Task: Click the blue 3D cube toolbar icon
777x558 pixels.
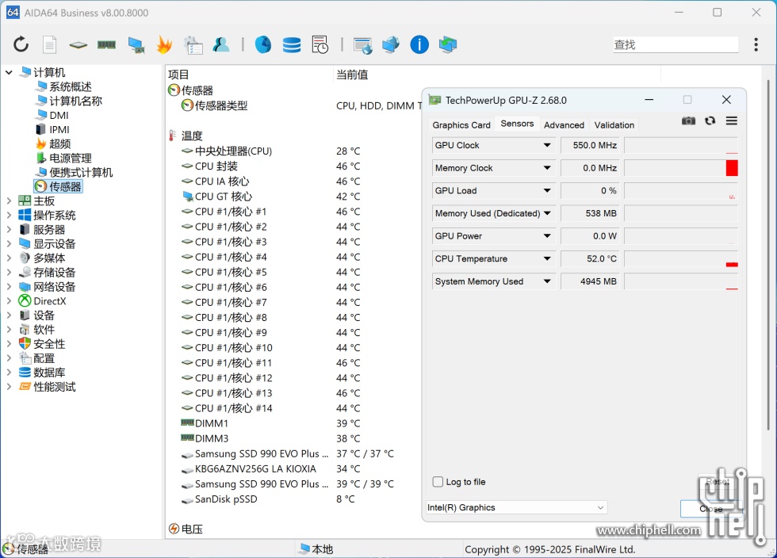Action: click(390, 44)
